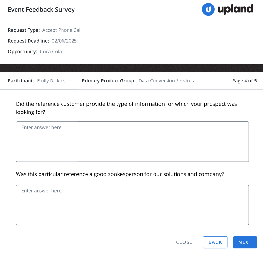Viewport: 263px width, 257px height.
Task: Select the Accept Phone Call request type value
Action: pyautogui.click(x=62, y=30)
